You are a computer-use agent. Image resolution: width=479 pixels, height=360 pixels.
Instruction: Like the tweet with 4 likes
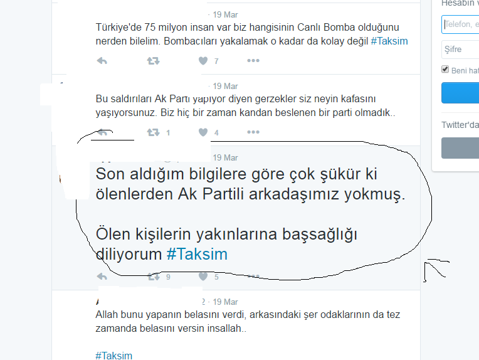(203, 132)
